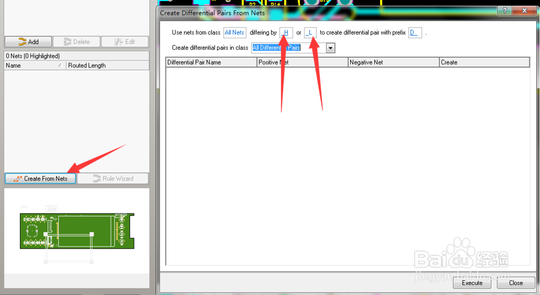Click Create From Nets button
The width and height of the screenshot is (540, 295).
(x=40, y=179)
